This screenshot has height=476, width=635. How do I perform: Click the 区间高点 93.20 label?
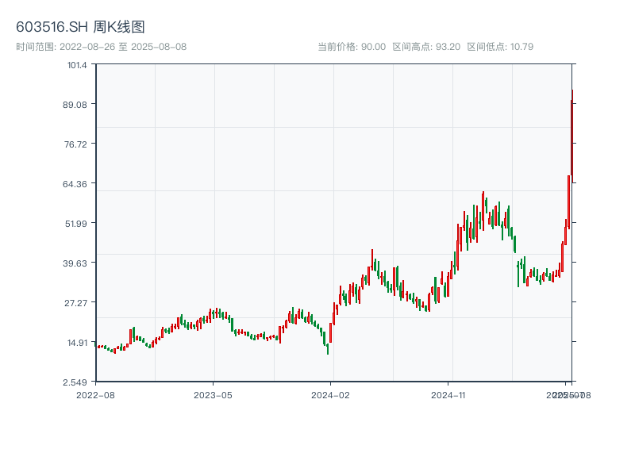pyautogui.click(x=426, y=47)
